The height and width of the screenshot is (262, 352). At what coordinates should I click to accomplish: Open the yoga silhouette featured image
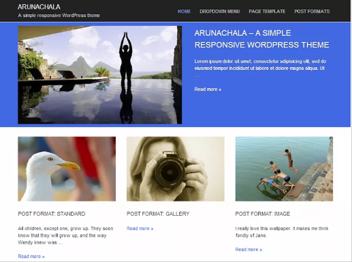100,75
